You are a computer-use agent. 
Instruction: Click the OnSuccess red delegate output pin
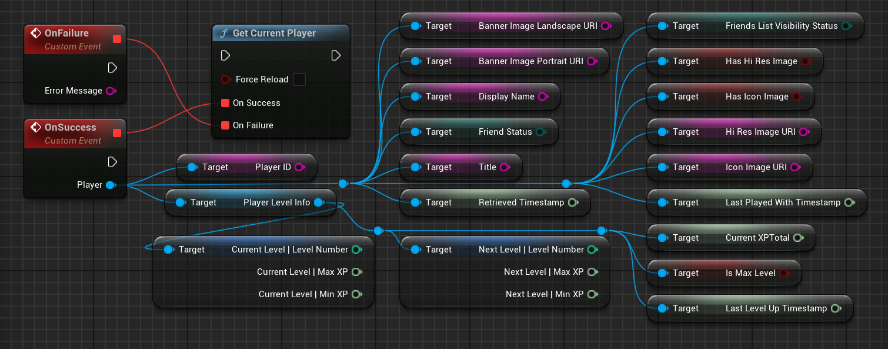coord(116,133)
